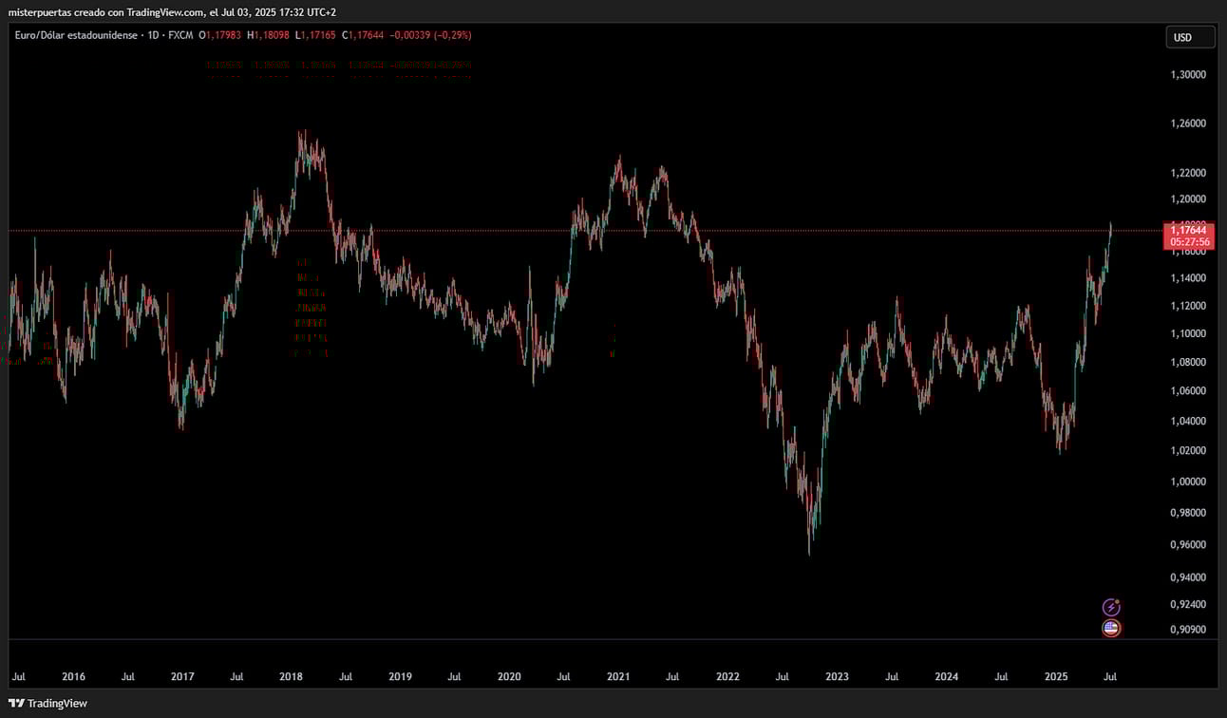Click the 2025 label on time axis
The height and width of the screenshot is (718, 1227).
pyautogui.click(x=1056, y=677)
